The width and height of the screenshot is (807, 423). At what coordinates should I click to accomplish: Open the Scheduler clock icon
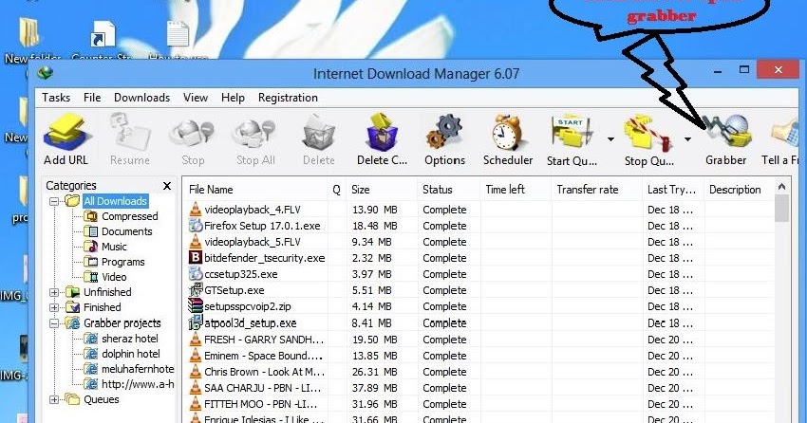click(x=507, y=134)
